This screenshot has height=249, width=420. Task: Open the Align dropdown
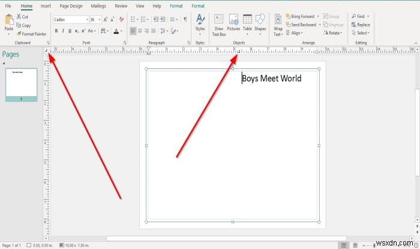[295, 33]
